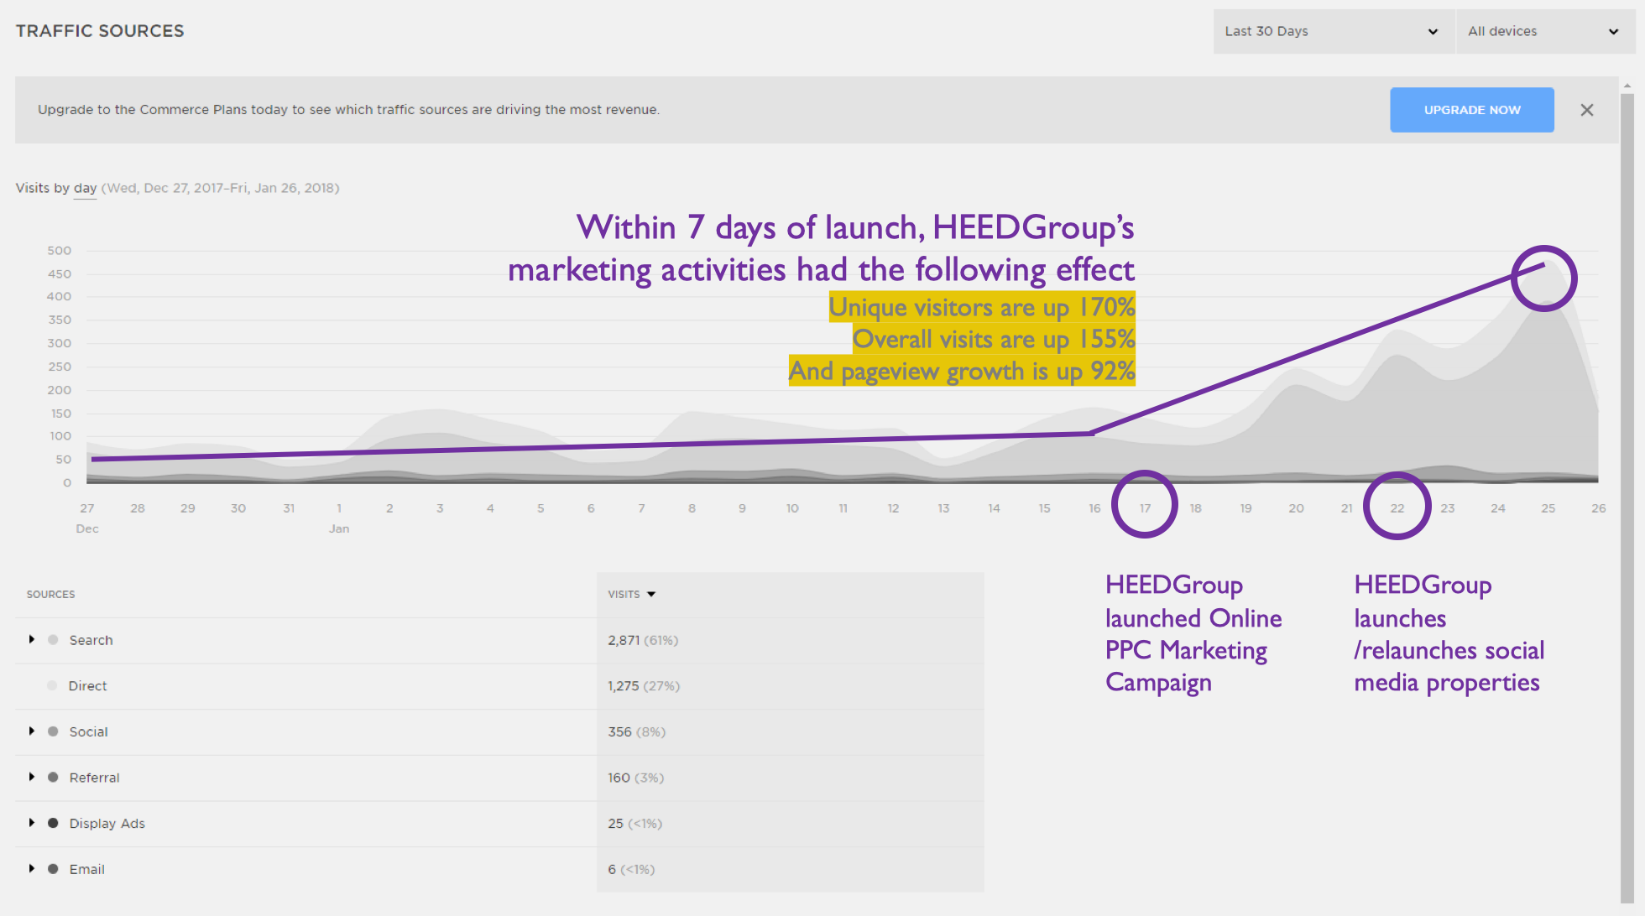Click the 22 date label on chart axis
The image size is (1645, 916).
[x=1397, y=508]
